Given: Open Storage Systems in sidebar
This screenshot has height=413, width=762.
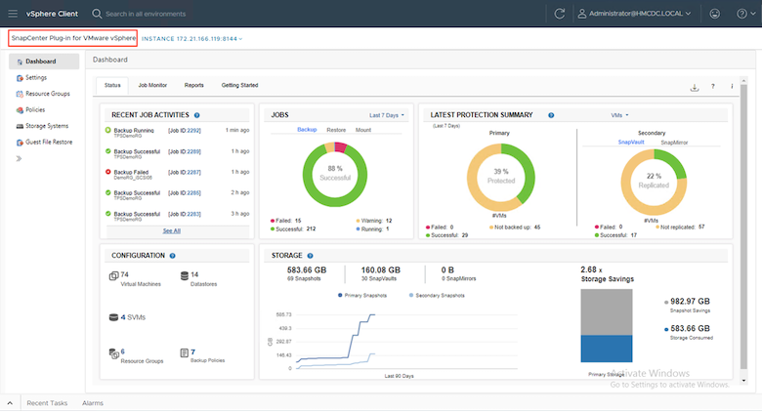Looking at the screenshot, I should pyautogui.click(x=46, y=126).
